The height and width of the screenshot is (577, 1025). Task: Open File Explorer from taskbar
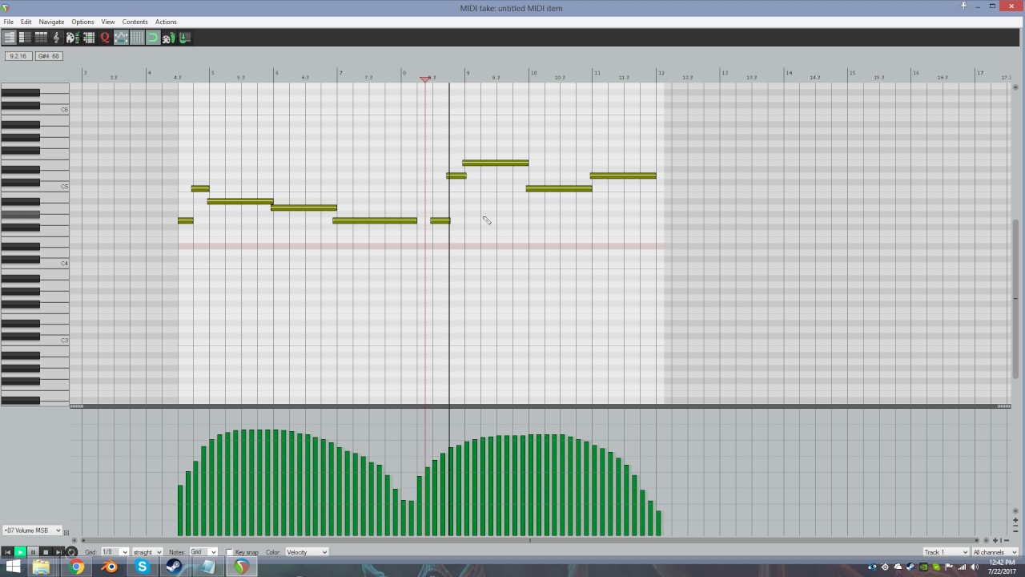tap(41, 567)
